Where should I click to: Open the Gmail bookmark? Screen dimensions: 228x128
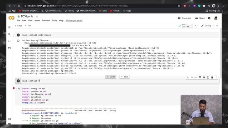coord(103,11)
